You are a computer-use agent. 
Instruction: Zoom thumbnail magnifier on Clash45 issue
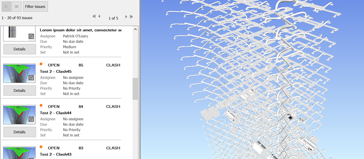click(31, 78)
